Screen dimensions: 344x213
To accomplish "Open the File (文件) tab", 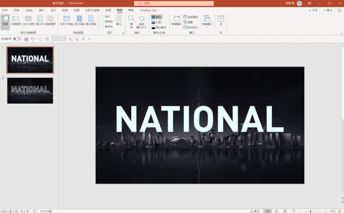I will pyautogui.click(x=5, y=10).
